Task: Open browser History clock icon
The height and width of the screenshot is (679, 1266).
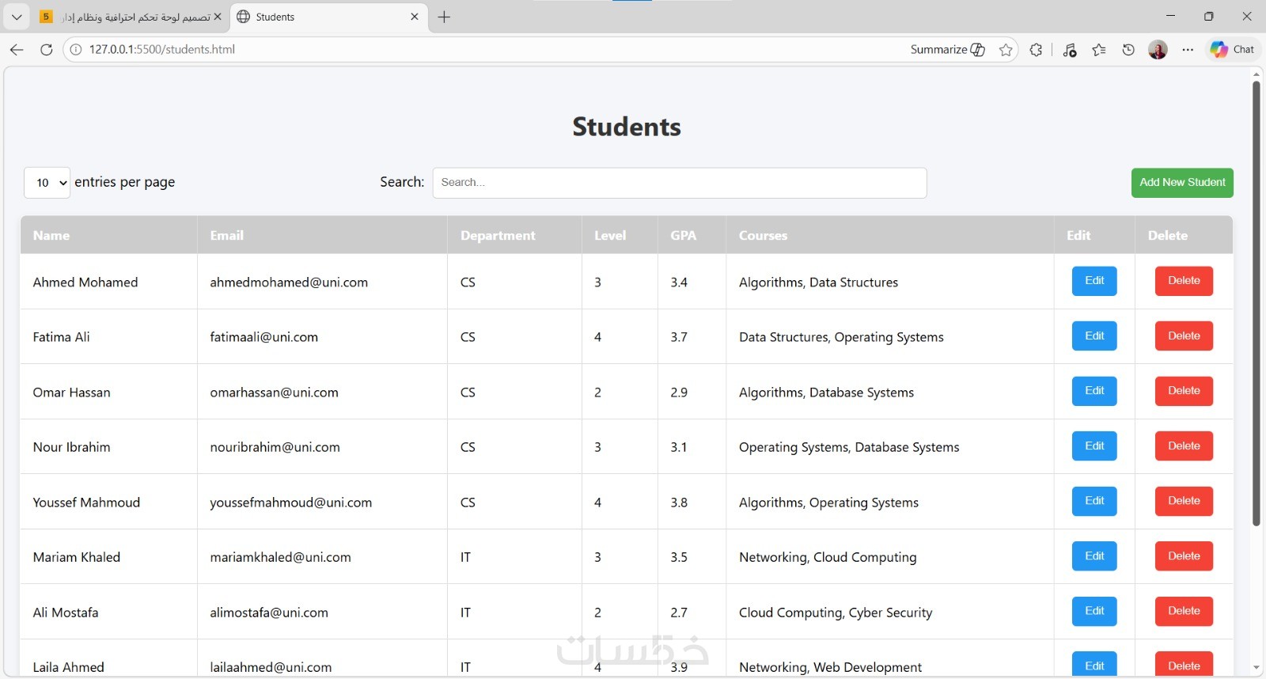Action: (x=1128, y=50)
